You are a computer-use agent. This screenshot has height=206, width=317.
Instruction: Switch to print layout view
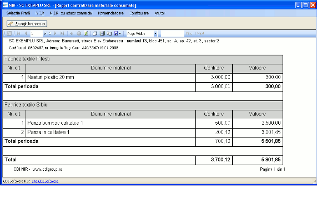coord(102,33)
